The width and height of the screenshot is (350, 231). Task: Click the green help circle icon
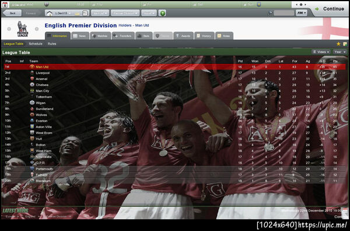(x=163, y=13)
